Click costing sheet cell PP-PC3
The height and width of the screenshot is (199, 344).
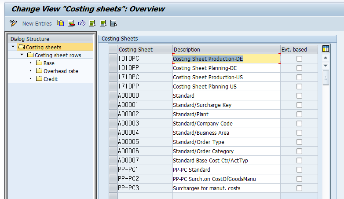point(145,188)
